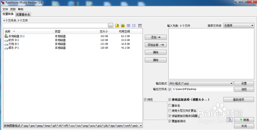Screen dimensions: 257x130
Task: Open the 文件 menu
Action: click(x=5, y=9)
